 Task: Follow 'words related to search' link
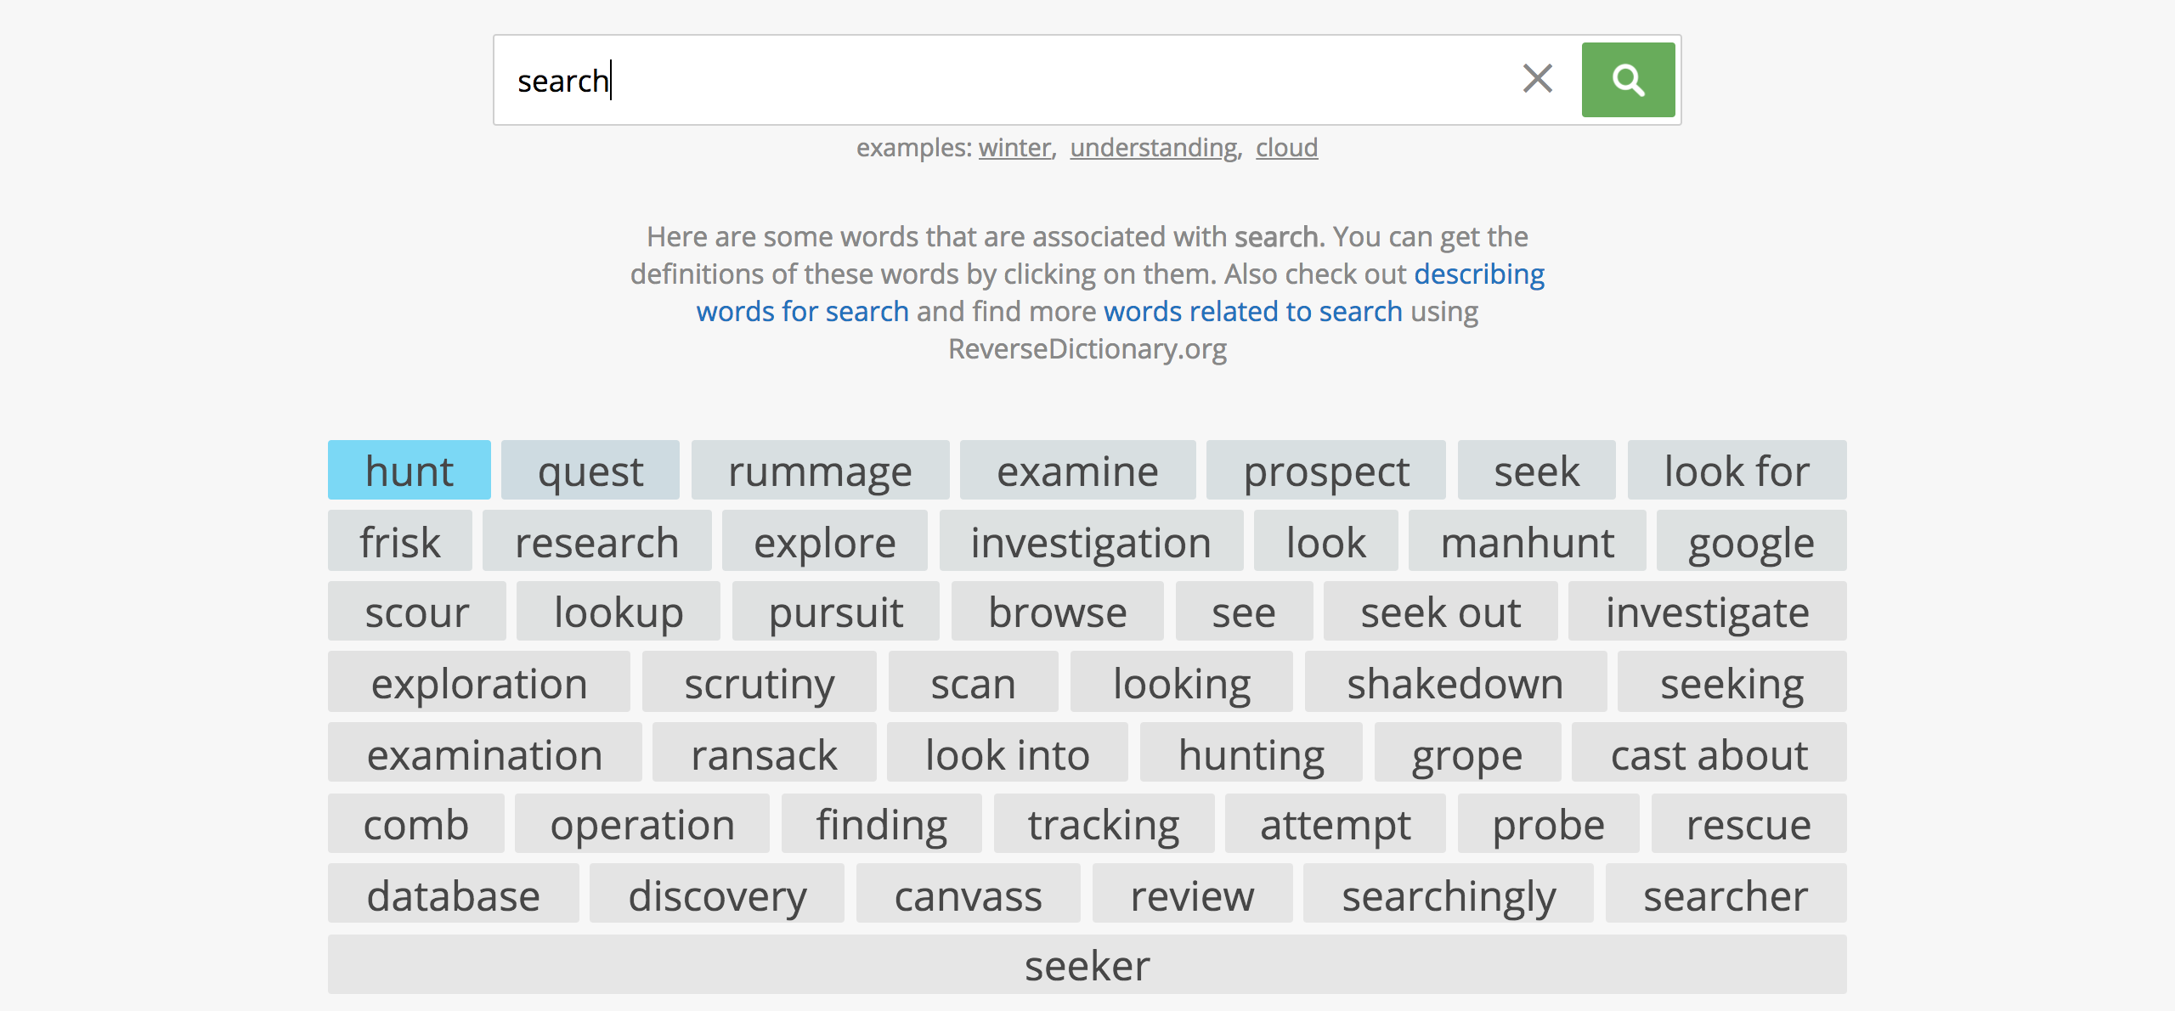[x=1252, y=312]
